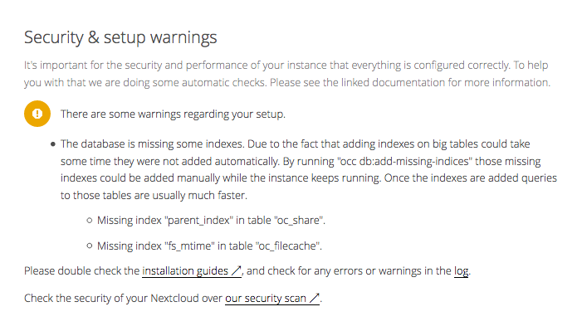Click the 'Missing index fs_mtime' line

[x=209, y=246]
